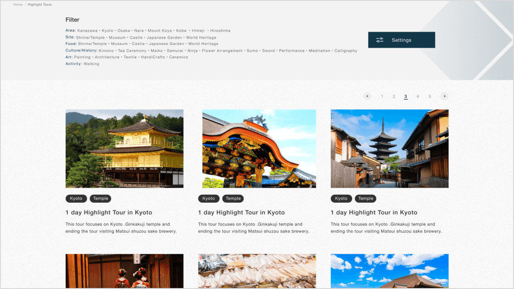This screenshot has width=514, height=289.
Task: Open the golden pavilion tour photo
Action: (x=124, y=149)
